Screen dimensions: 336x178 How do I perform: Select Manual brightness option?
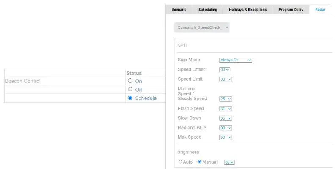coord(200,162)
